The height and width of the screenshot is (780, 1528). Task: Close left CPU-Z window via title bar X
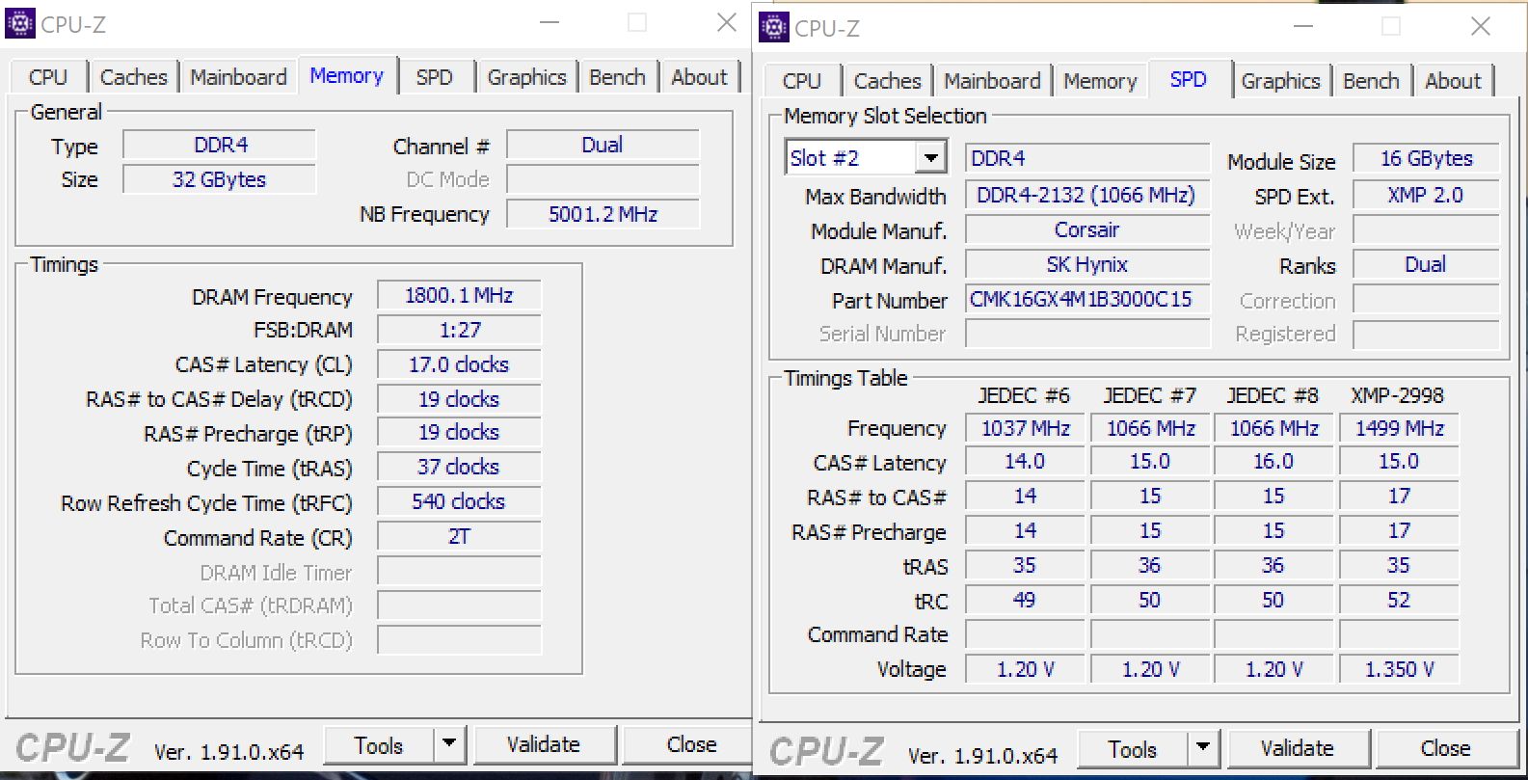(727, 23)
